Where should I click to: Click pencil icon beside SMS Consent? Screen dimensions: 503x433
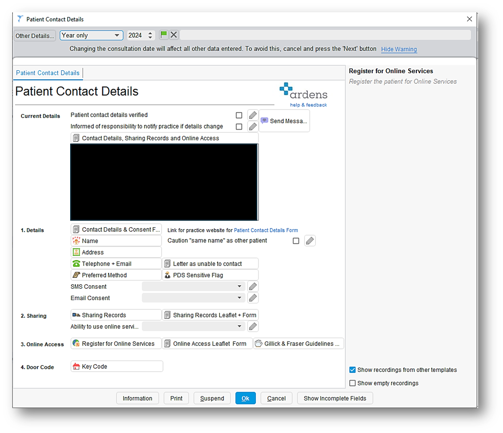click(x=253, y=286)
